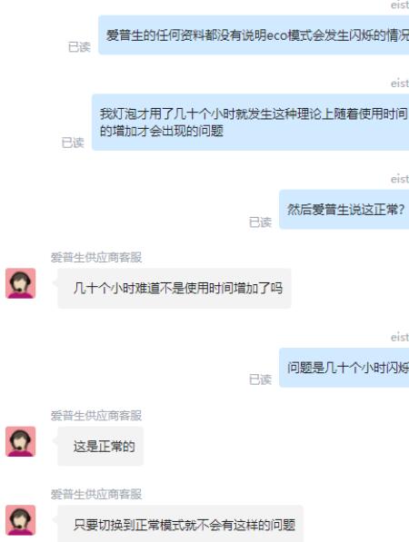
Task: Click eist username above "我灯泡才用了" message
Action: 400,84
